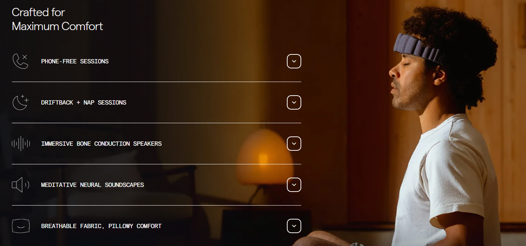Open Meditative Neural Soundscapes chevron button
The image size is (526, 246).
click(x=294, y=185)
